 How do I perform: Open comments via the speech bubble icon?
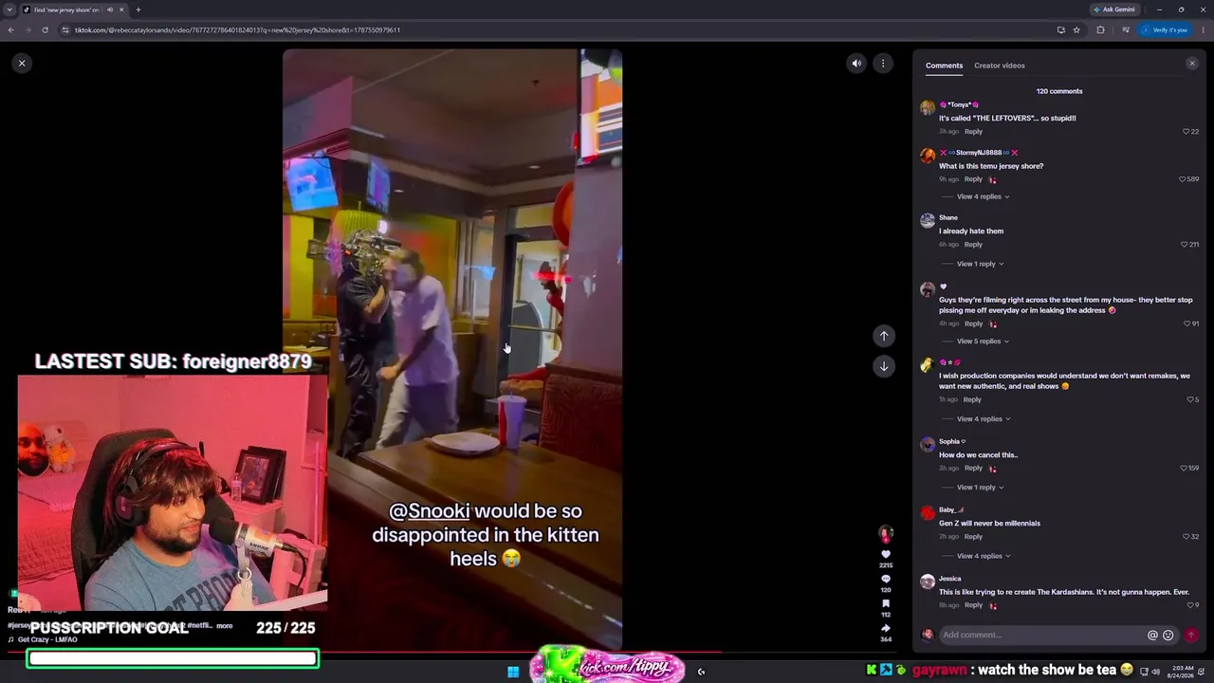tap(886, 580)
